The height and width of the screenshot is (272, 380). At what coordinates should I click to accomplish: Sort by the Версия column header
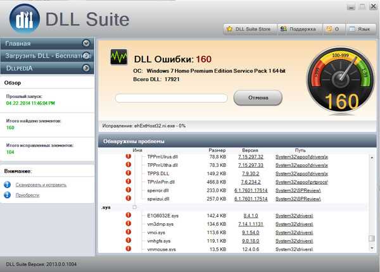click(250, 151)
